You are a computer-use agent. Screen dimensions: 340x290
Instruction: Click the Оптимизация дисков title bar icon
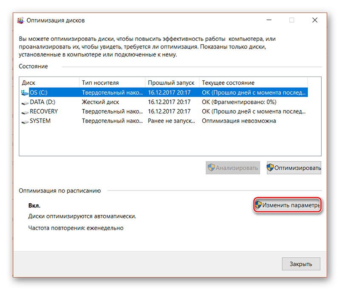(20, 20)
